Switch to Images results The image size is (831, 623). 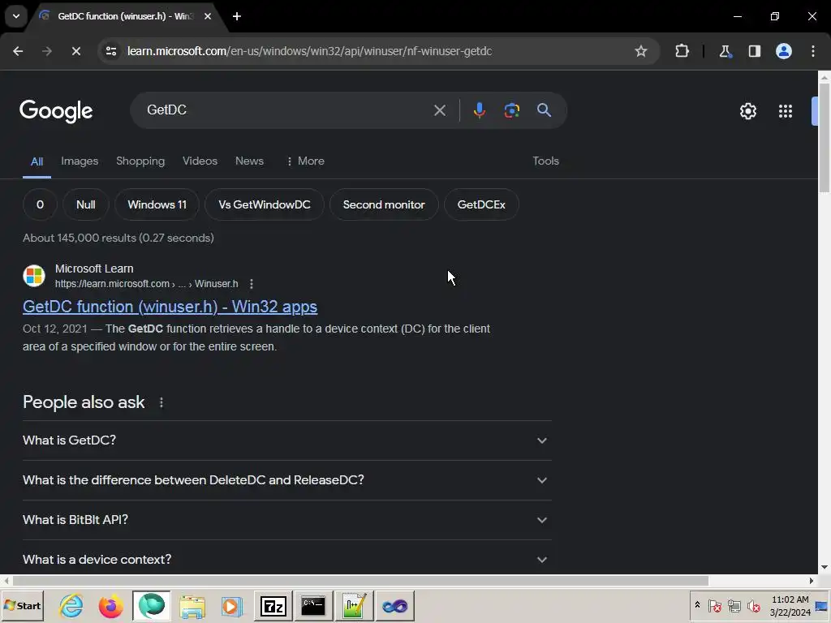(80, 161)
